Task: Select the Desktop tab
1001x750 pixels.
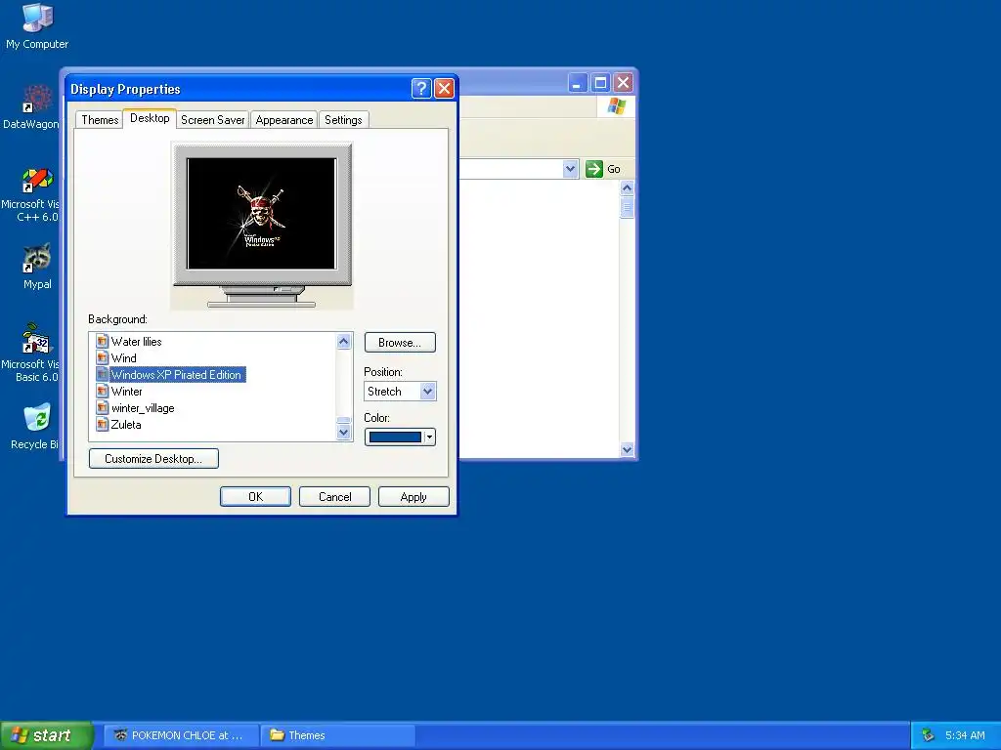Action: (150, 118)
